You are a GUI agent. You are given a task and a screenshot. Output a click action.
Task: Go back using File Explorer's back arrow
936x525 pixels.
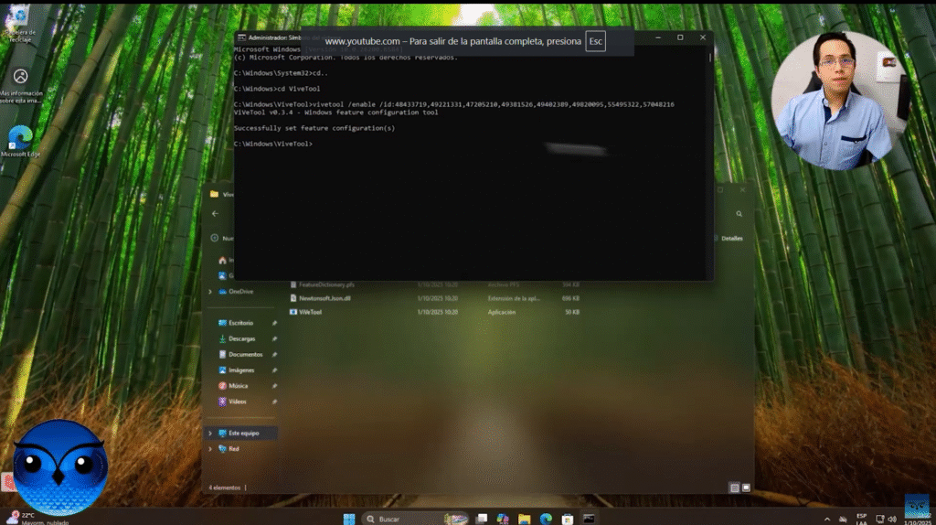pyautogui.click(x=215, y=214)
